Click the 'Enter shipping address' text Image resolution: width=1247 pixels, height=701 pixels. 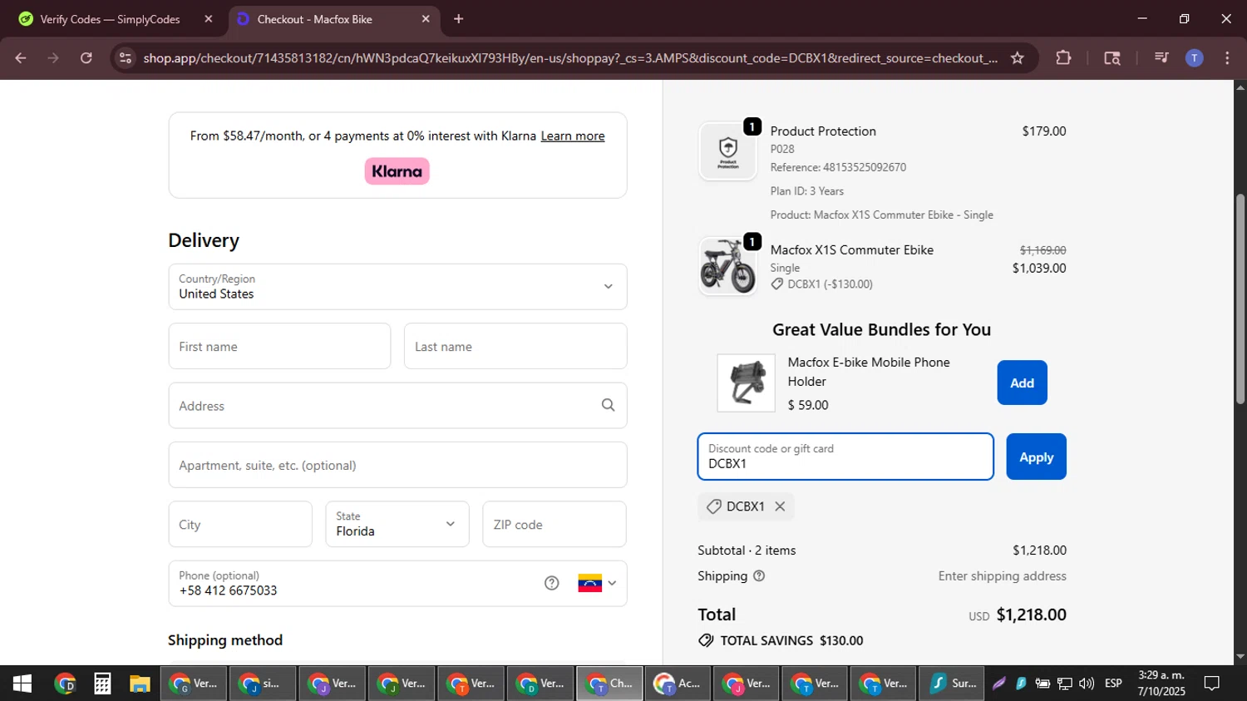pyautogui.click(x=1003, y=576)
